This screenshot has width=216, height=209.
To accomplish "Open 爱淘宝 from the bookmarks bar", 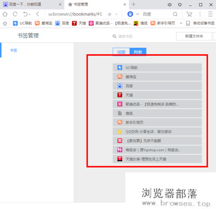I will (44, 23).
